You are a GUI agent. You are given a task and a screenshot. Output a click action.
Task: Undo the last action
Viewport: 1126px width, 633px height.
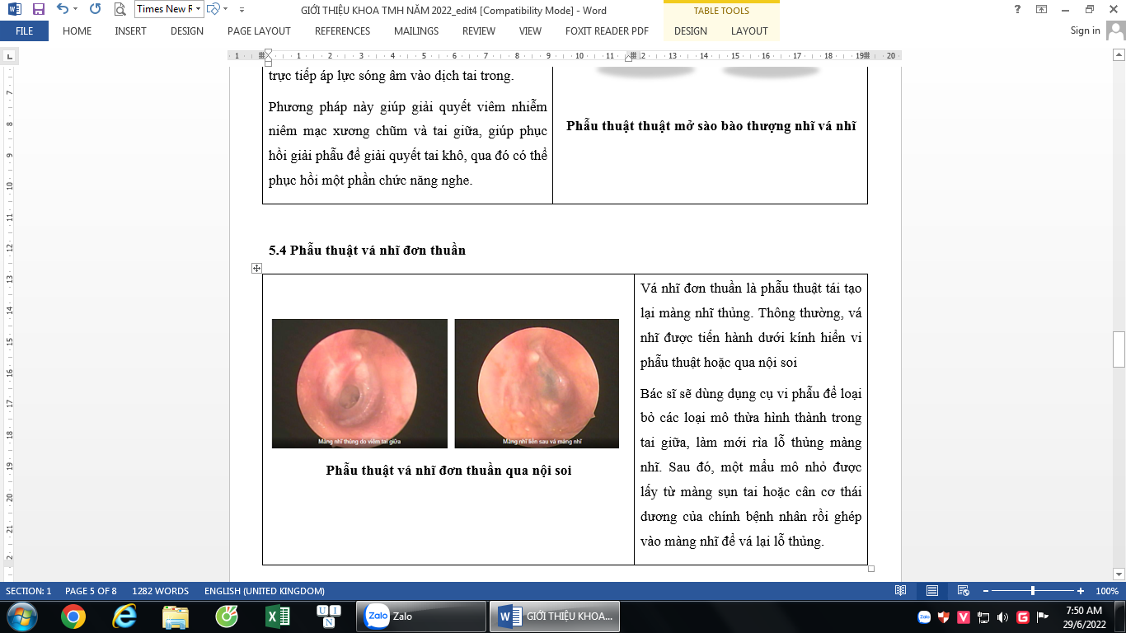coord(62,10)
